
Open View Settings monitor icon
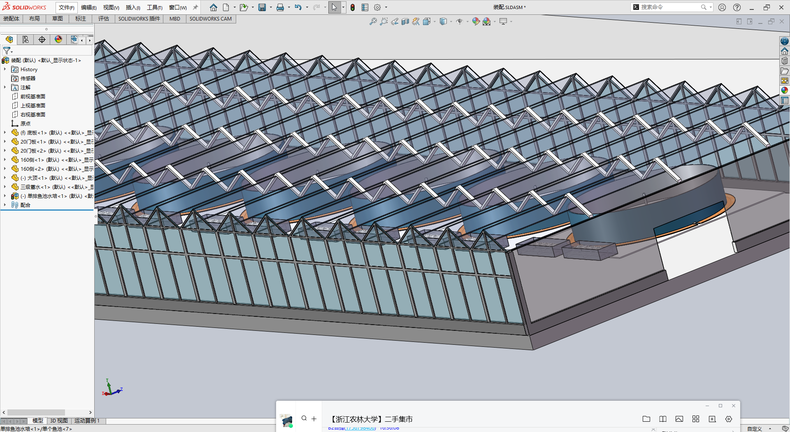click(x=503, y=21)
